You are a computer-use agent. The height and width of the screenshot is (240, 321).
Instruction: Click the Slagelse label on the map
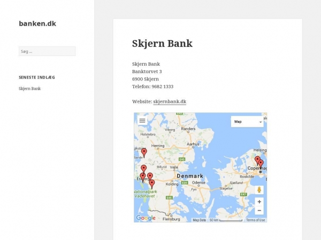226,188
